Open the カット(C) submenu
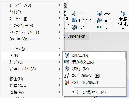Image resolution: width=129 pixels, height=98 pixels. (32, 12)
